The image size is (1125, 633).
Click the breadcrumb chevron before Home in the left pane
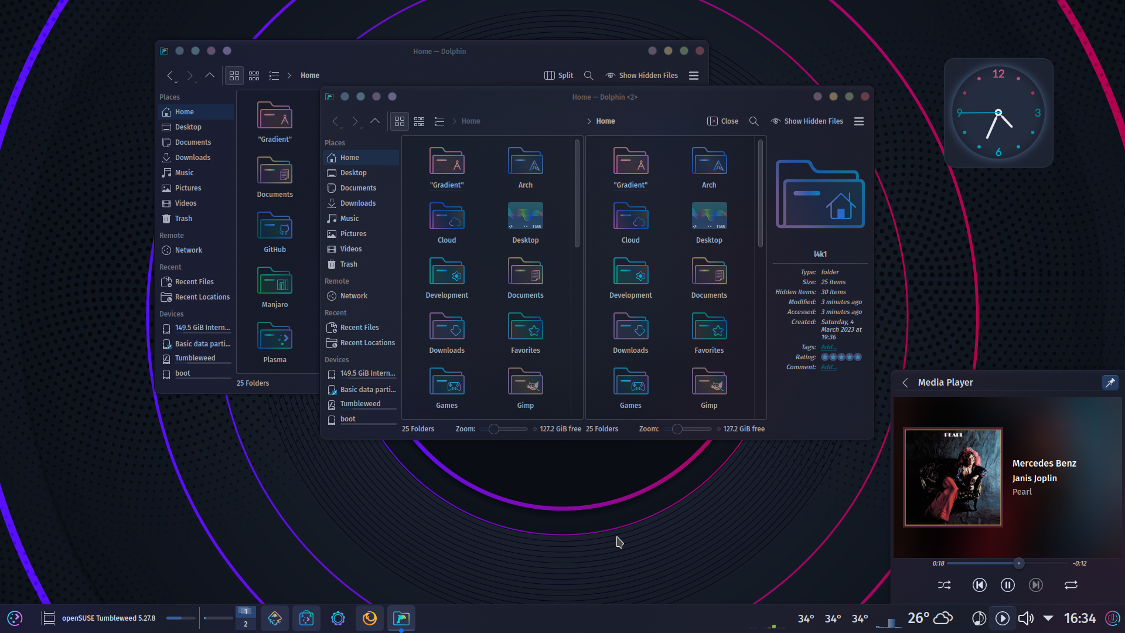click(x=454, y=121)
